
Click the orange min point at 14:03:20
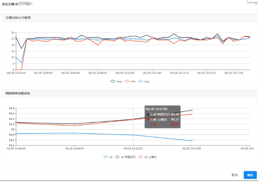(16, 70)
